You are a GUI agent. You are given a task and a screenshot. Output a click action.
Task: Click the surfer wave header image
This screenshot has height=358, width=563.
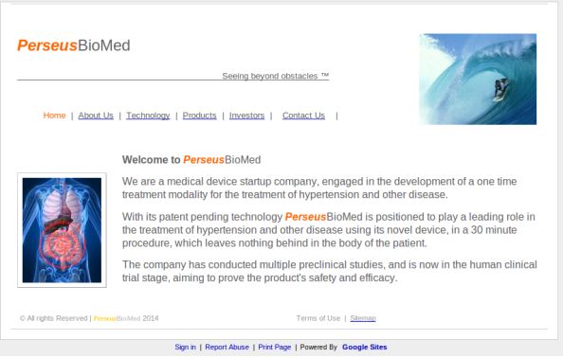(x=478, y=80)
